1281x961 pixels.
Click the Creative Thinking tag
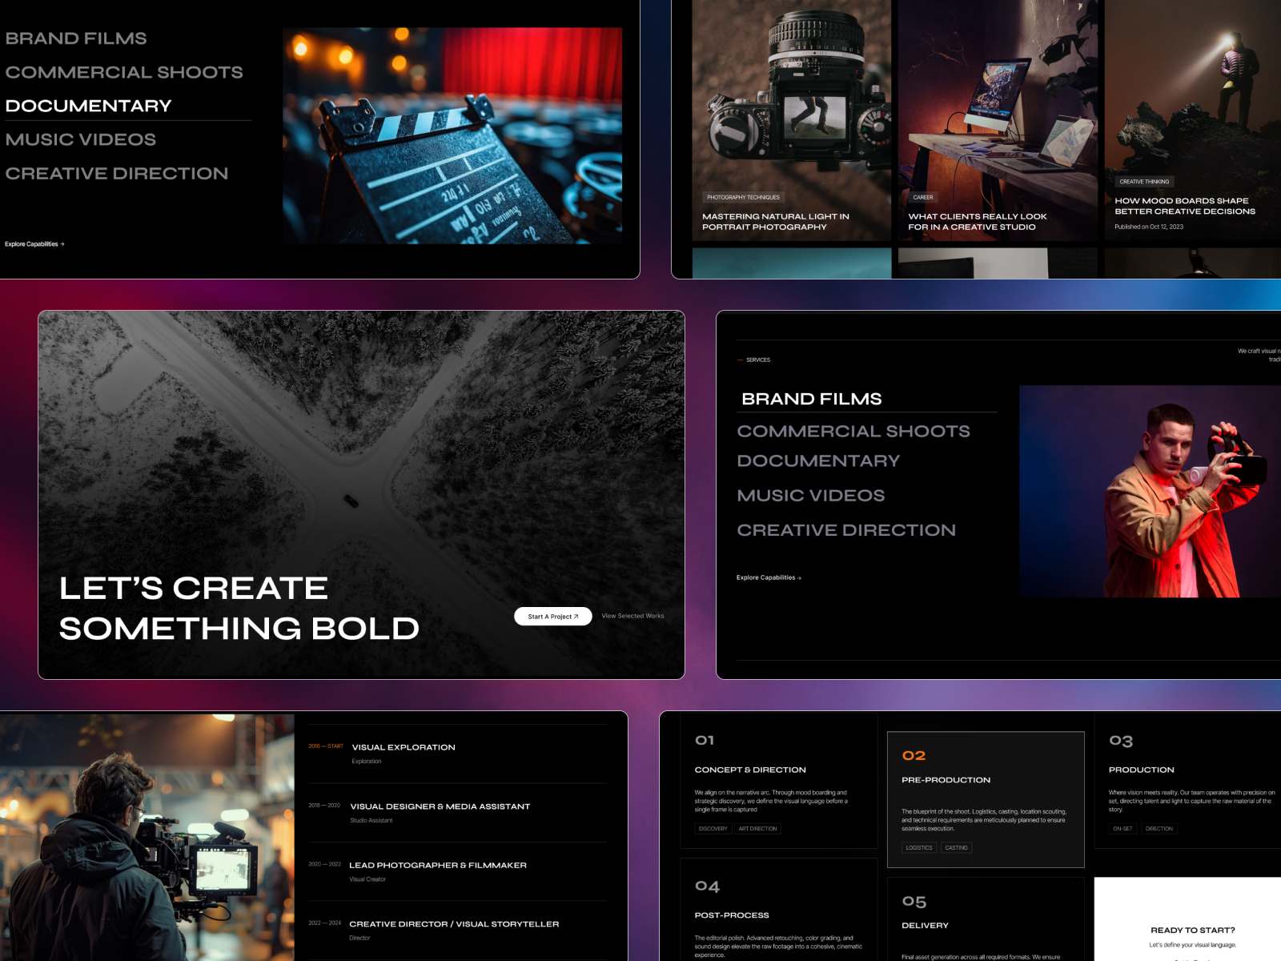tap(1144, 182)
